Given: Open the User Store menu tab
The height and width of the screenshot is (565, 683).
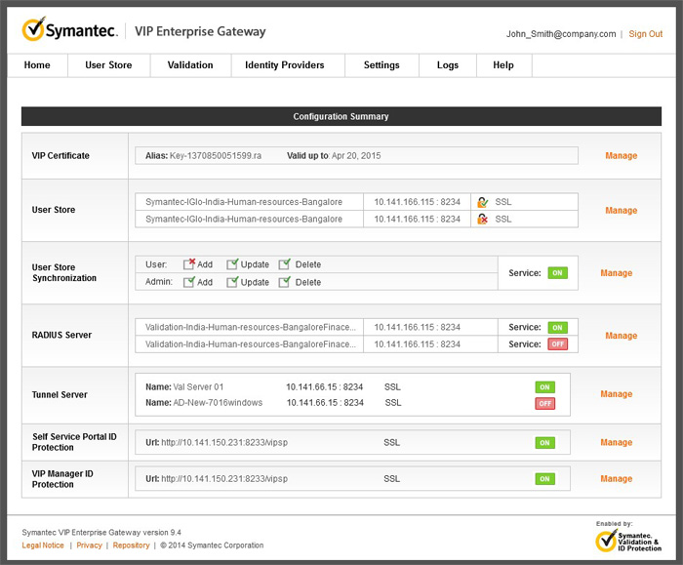Looking at the screenshot, I should coord(108,65).
